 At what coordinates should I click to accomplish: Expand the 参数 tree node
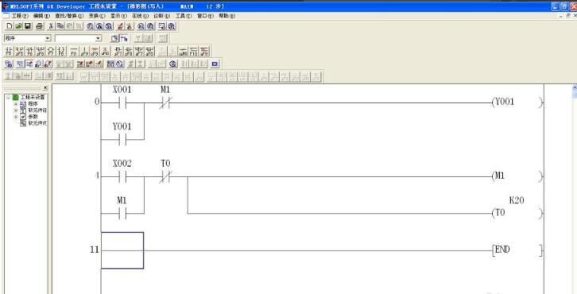16,116
